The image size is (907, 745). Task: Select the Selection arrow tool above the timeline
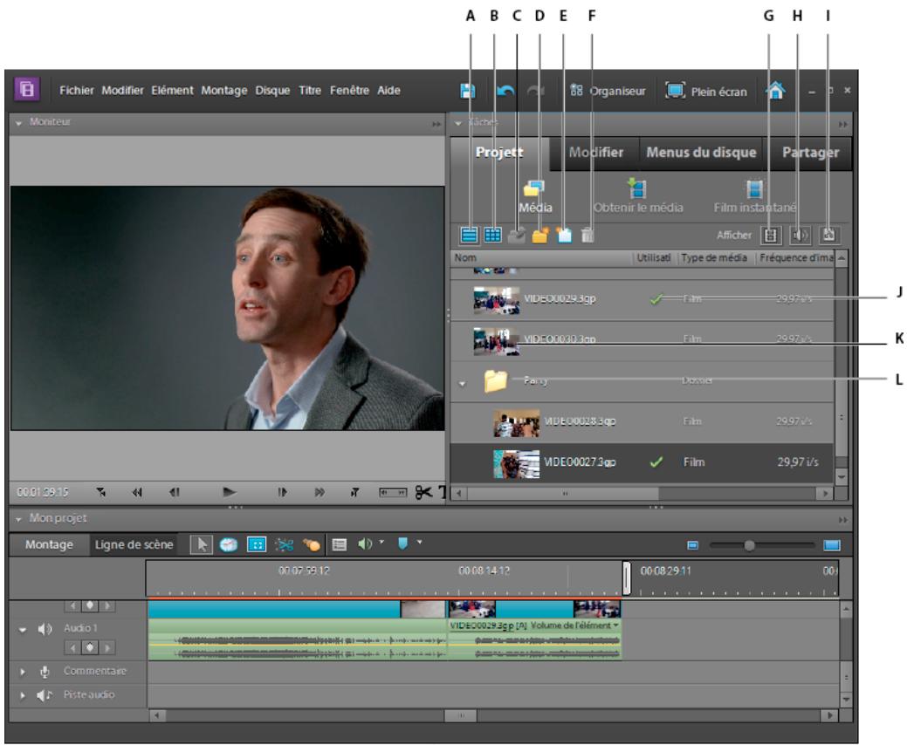[x=202, y=543]
